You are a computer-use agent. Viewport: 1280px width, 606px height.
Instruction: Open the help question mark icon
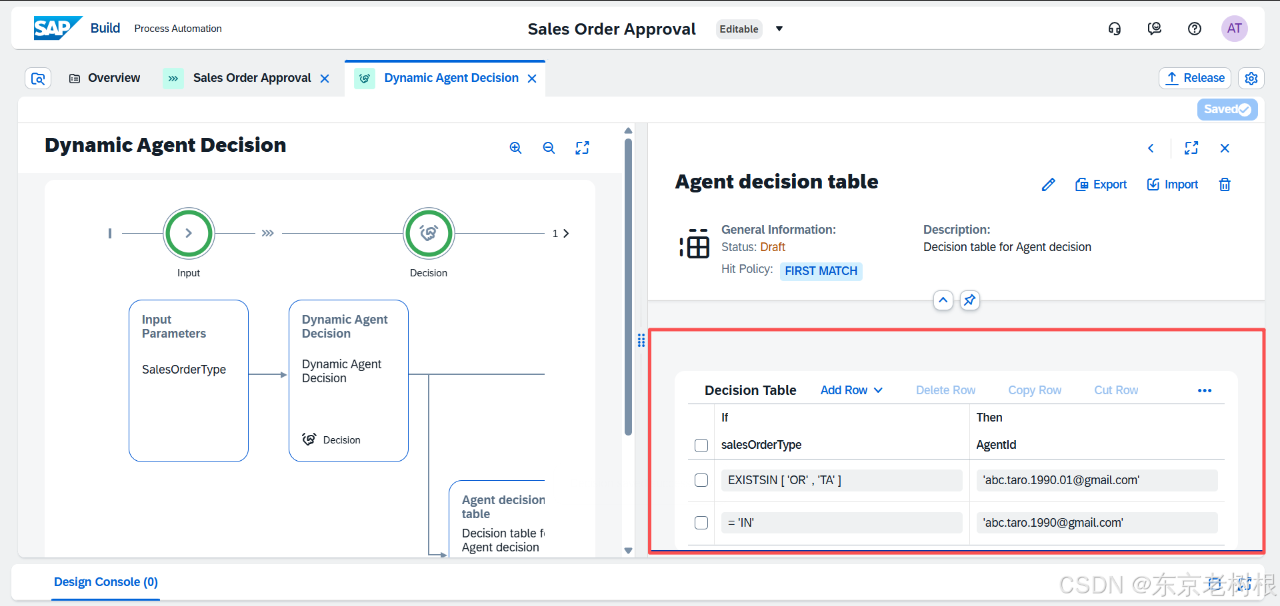(x=1195, y=29)
